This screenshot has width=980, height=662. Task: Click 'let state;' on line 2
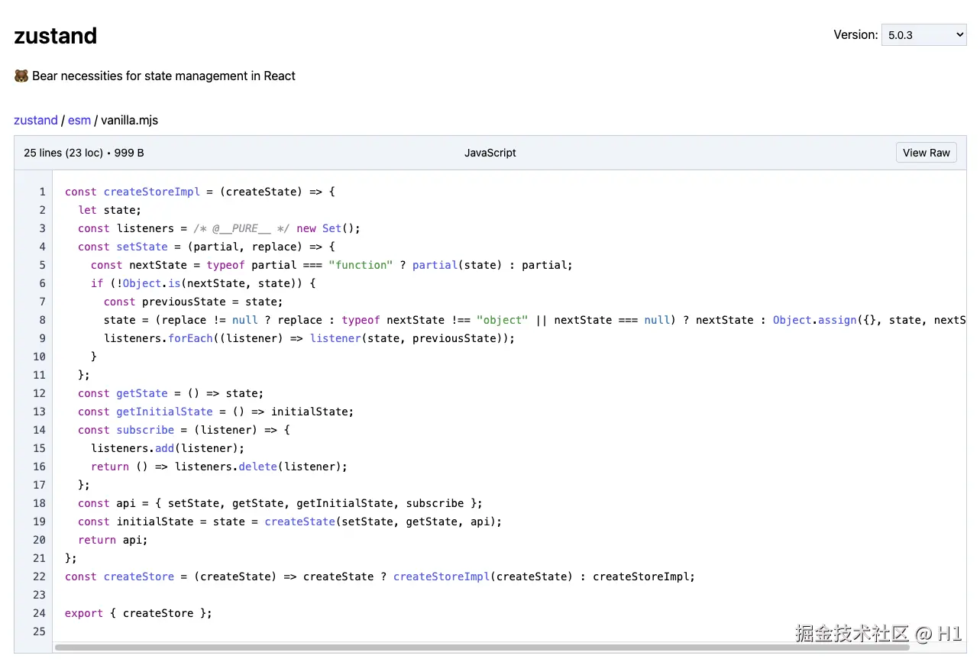click(110, 210)
